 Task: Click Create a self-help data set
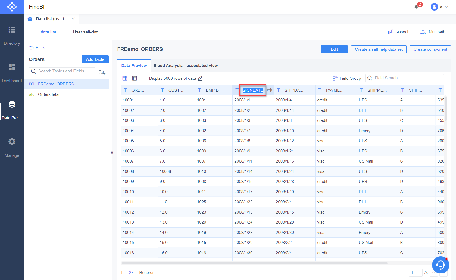(x=379, y=49)
